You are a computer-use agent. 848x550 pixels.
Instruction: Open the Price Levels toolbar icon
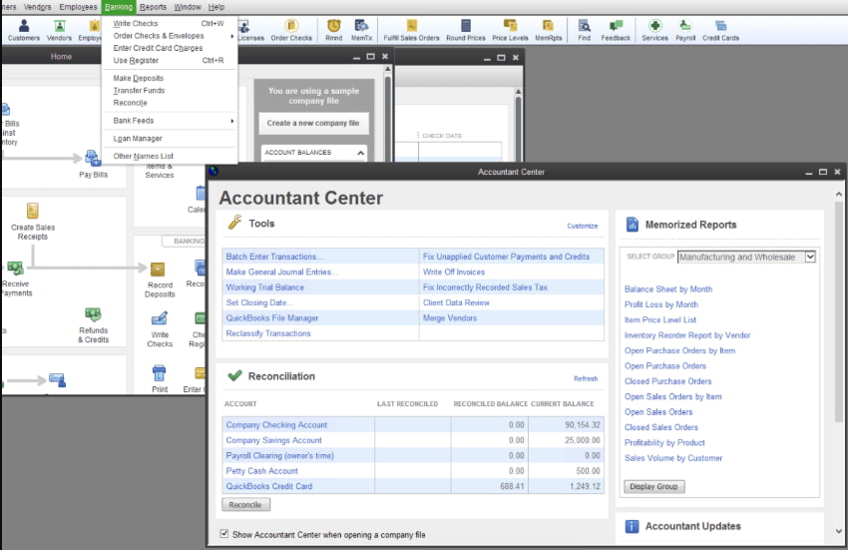click(x=510, y=30)
